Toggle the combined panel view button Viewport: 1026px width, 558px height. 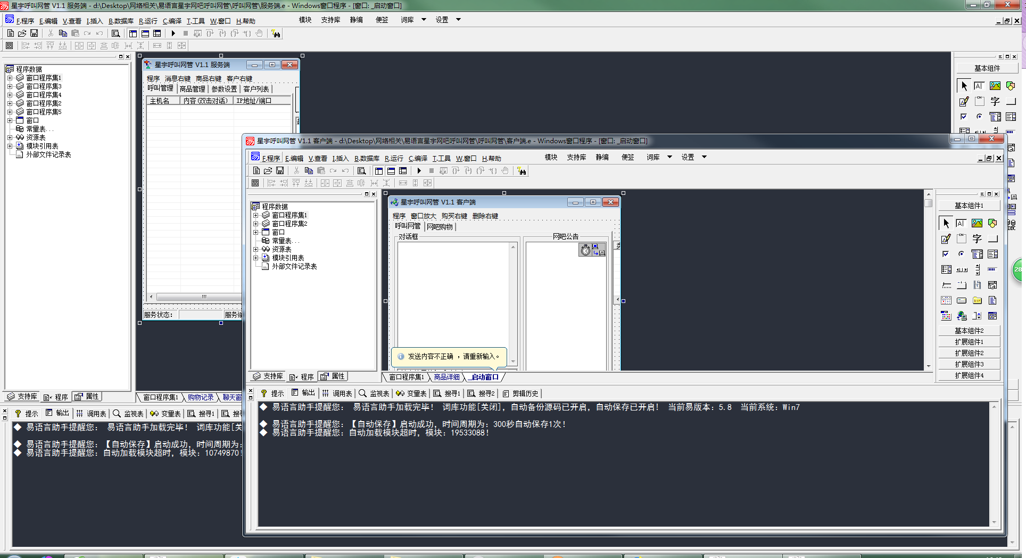[x=403, y=171]
